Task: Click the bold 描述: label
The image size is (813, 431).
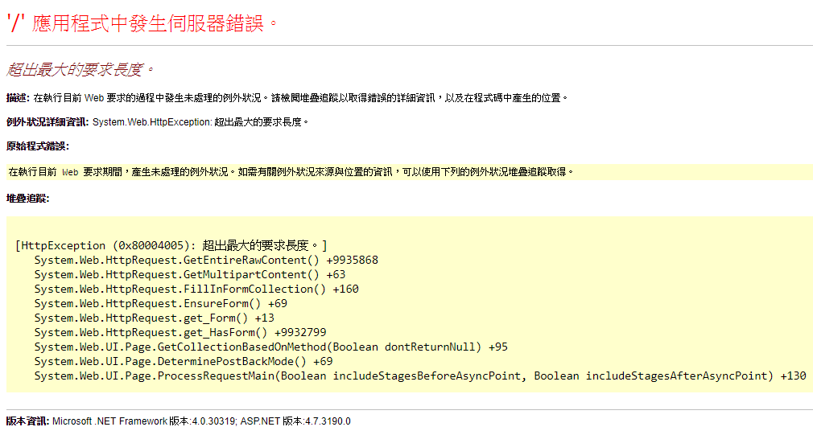Action: [x=18, y=98]
